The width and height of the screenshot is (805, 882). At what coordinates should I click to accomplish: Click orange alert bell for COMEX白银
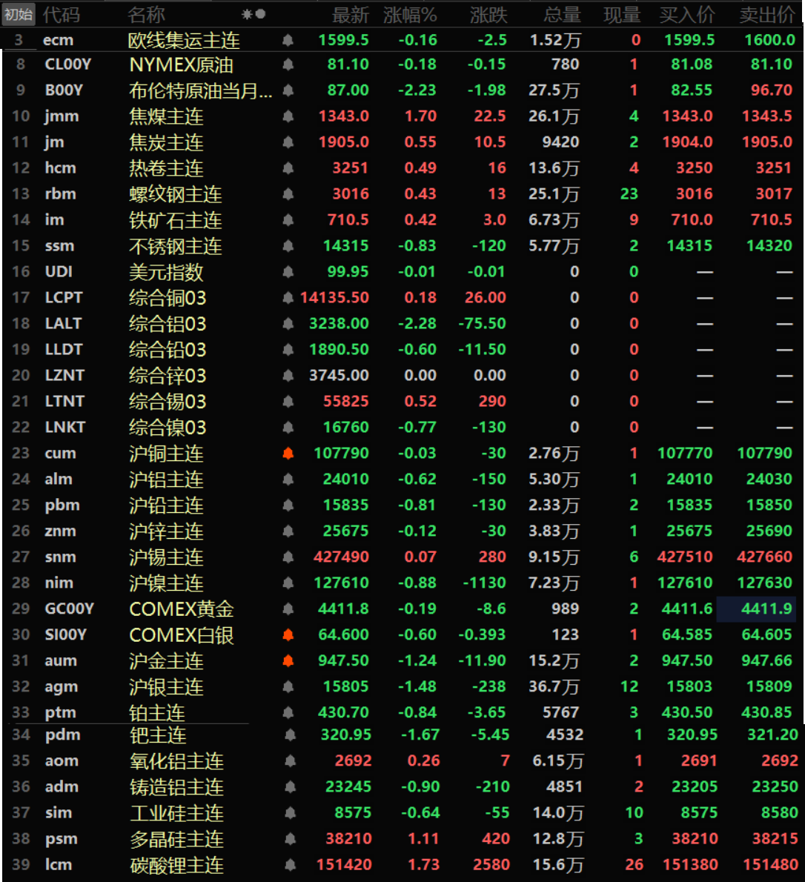point(288,635)
